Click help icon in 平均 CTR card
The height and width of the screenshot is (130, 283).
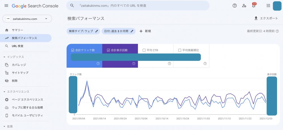pos(169,63)
